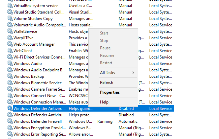Click the Running status of Windows Defender Firewall
The height and width of the screenshot is (139, 219).
[x=105, y=121]
